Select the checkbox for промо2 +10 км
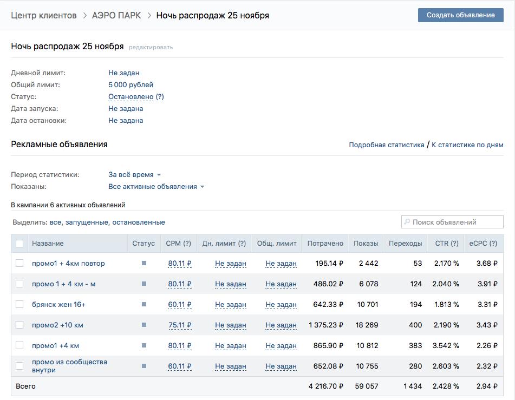515x400 pixels. (19, 325)
